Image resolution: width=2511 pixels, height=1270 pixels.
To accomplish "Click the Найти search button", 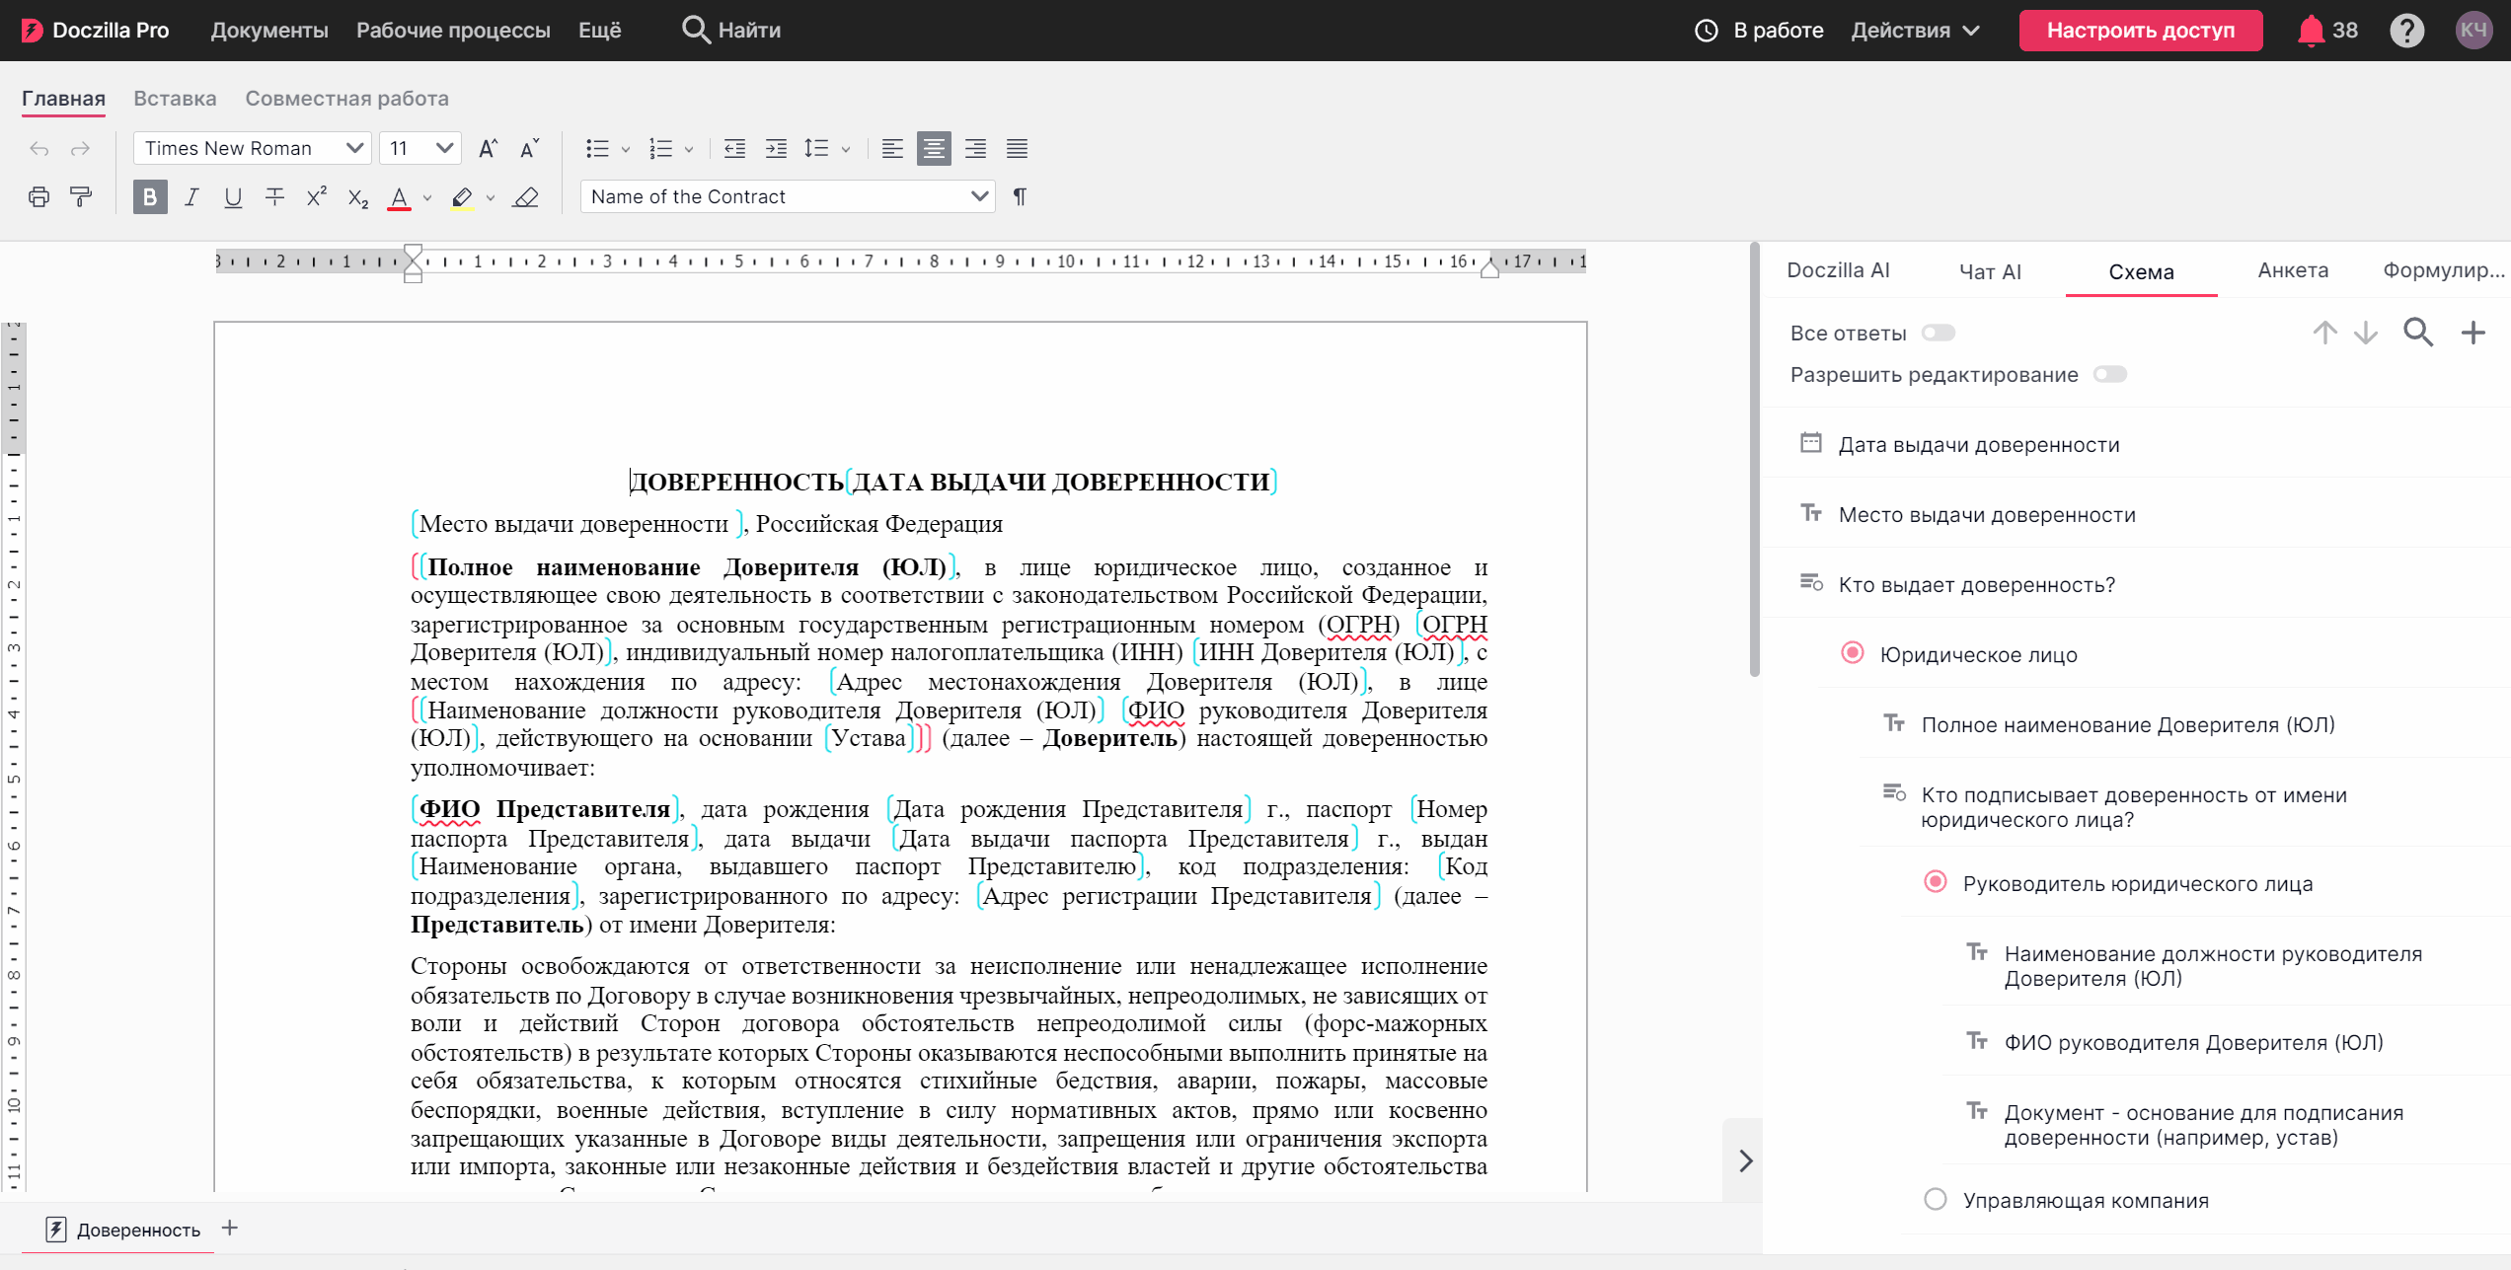I will [x=731, y=31].
